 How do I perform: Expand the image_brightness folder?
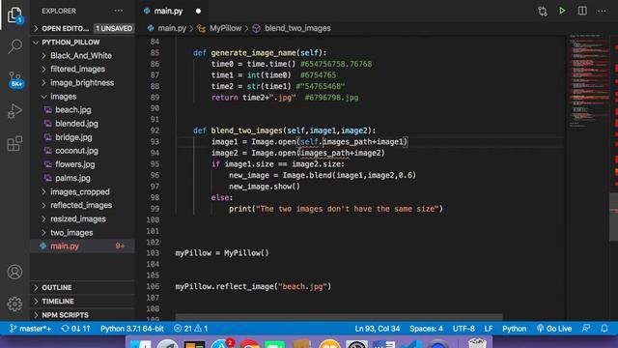(x=83, y=83)
